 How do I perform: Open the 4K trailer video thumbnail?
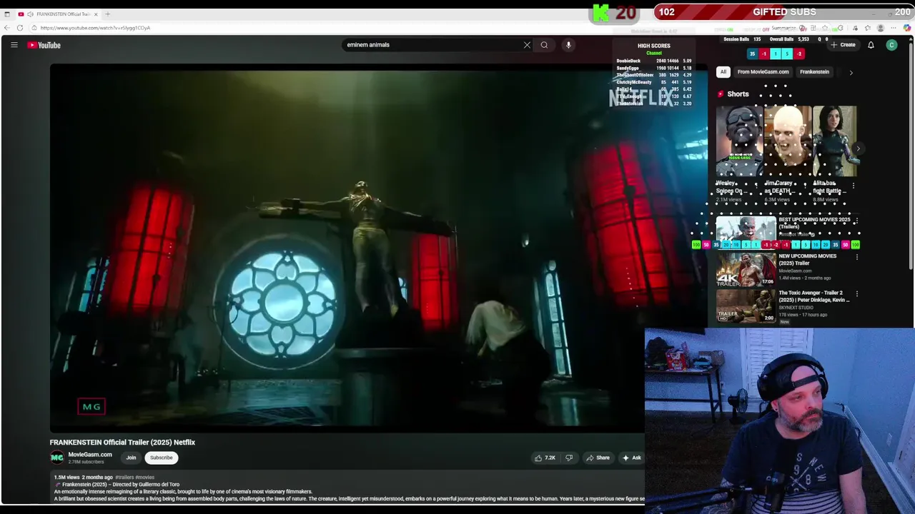tap(746, 269)
